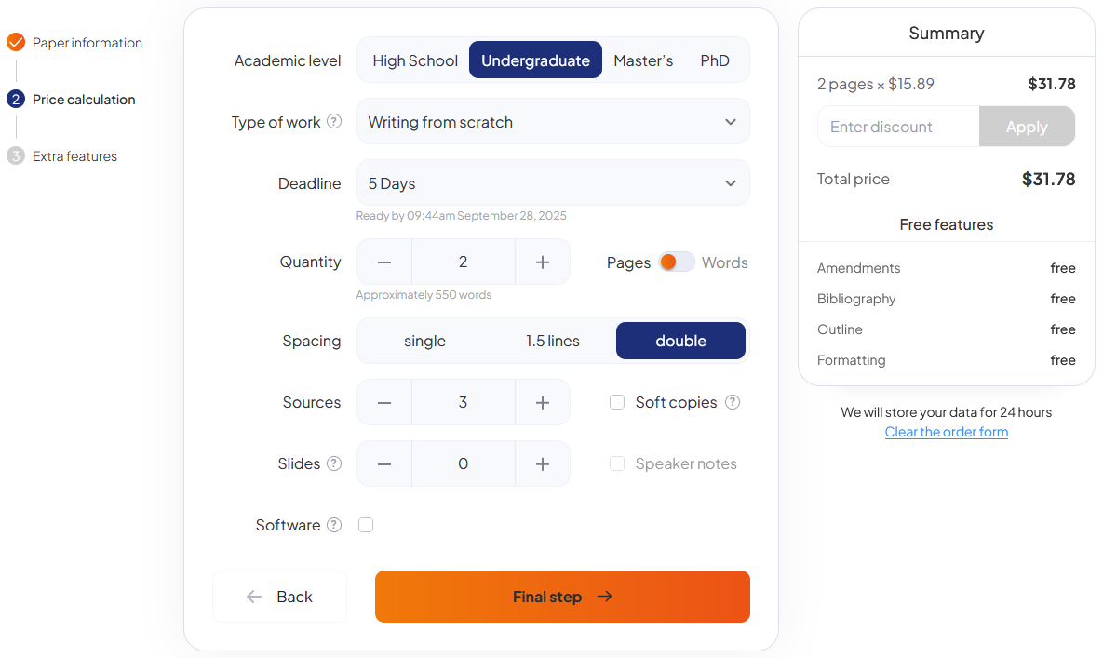The width and height of the screenshot is (1103, 658).
Task: Click the Clear the order form link
Action: pos(946,432)
